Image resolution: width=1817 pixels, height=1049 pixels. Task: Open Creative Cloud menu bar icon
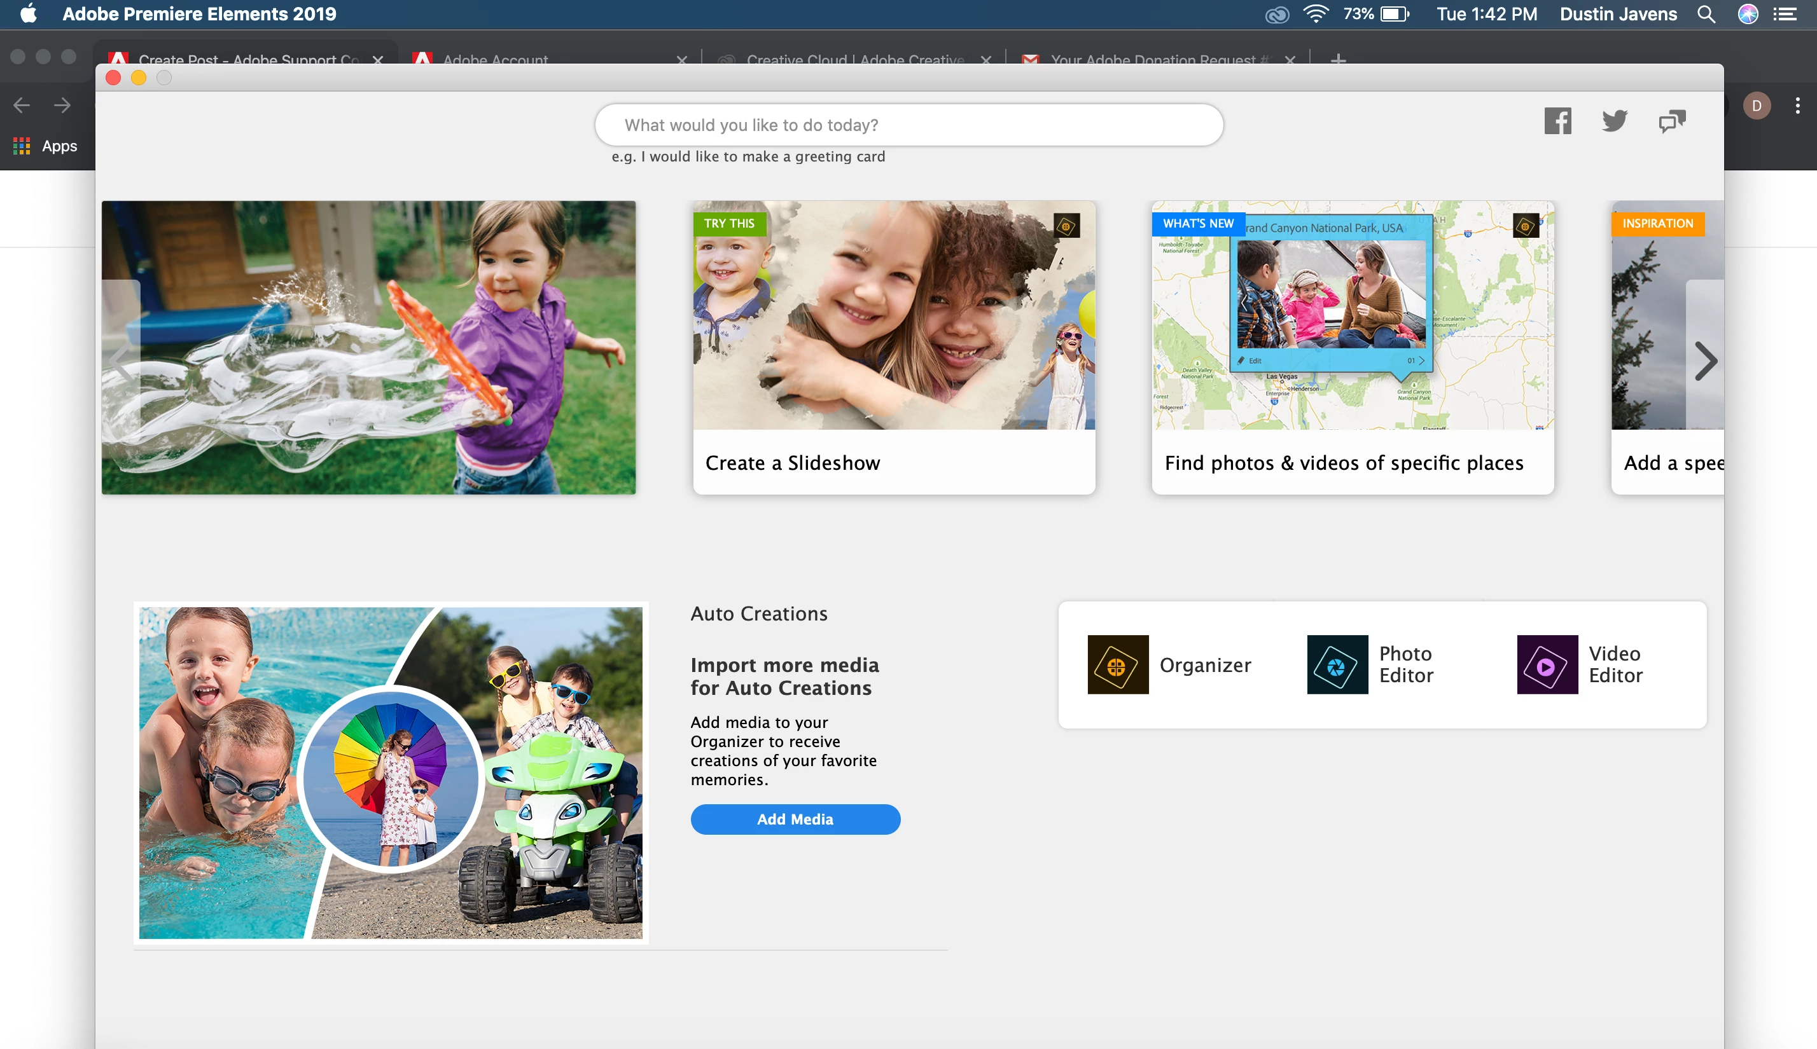coord(1276,15)
